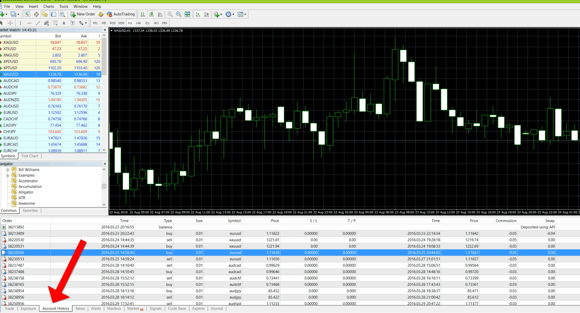580x313 pixels.
Task: Toggle the AutoTrading button
Action: tap(121, 14)
